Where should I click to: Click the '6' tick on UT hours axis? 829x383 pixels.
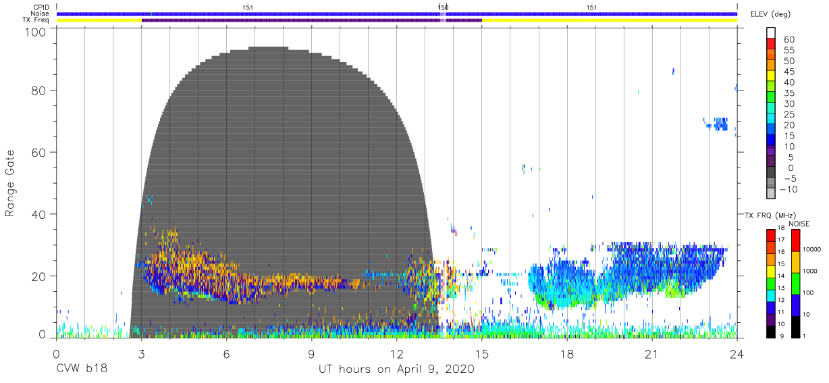227,355
